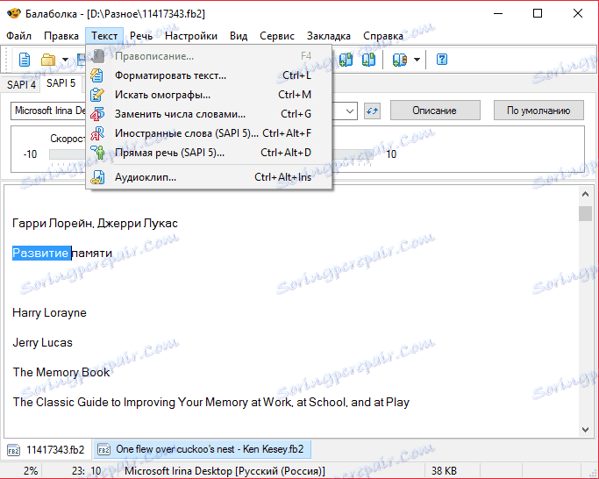Open the Файл menu

click(18, 36)
